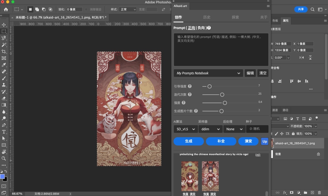Expand My Prompts Notebook dropdown

tap(208, 73)
